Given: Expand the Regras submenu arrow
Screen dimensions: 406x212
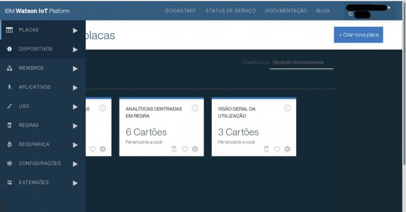Looking at the screenshot, I should click(75, 126).
